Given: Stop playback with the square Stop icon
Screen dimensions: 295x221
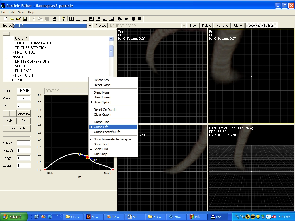Looking at the screenshot, I should (x=140, y=19).
